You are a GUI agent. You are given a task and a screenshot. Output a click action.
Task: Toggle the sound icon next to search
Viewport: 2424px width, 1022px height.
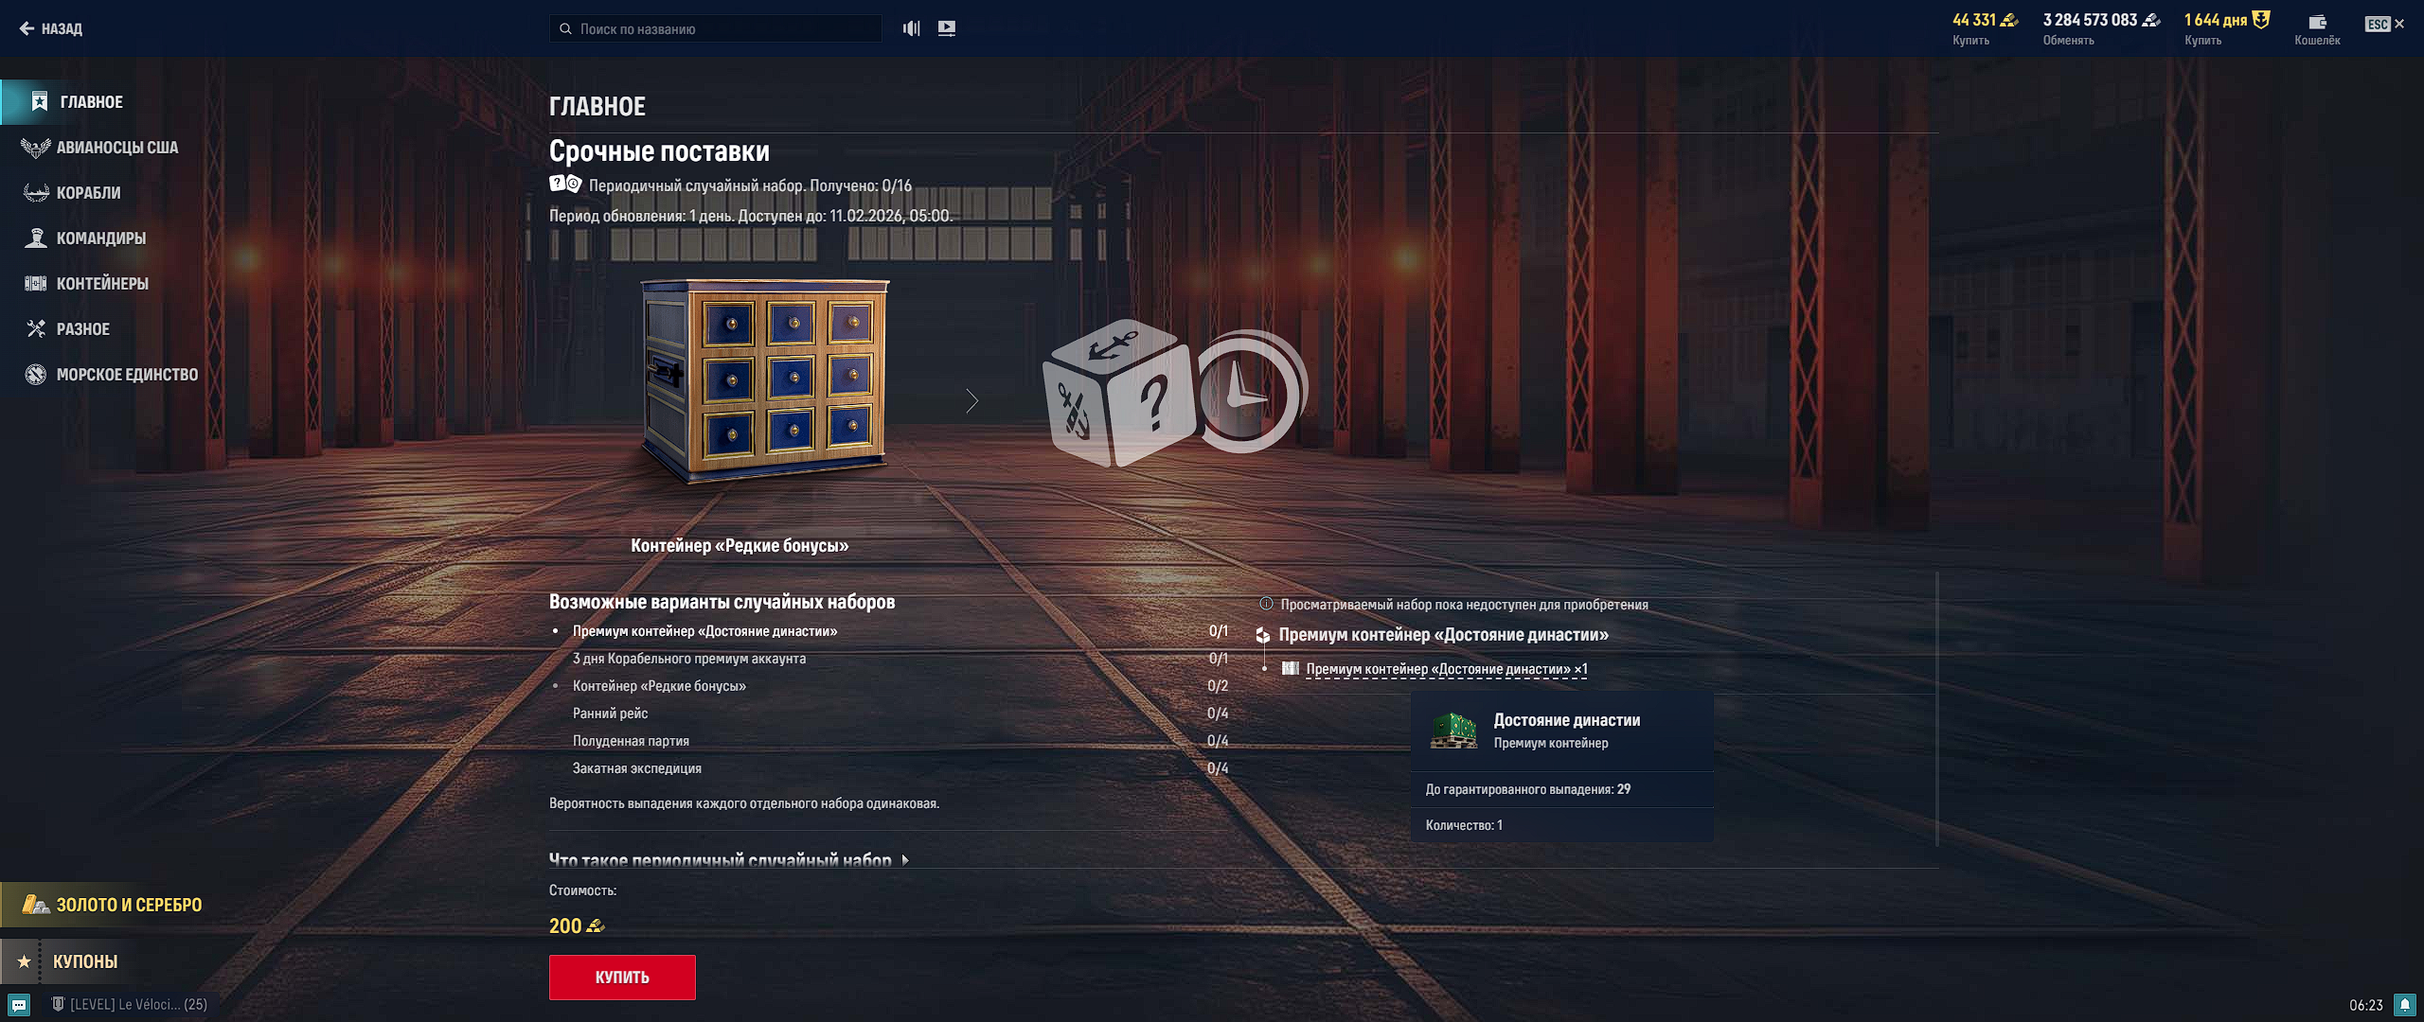(x=911, y=28)
